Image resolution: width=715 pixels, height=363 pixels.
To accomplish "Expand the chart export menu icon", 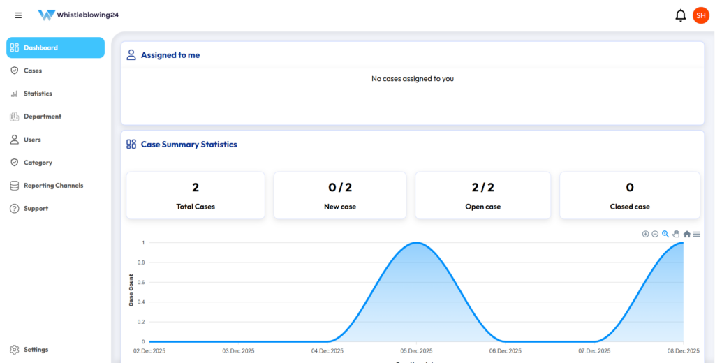I will 696,234.
